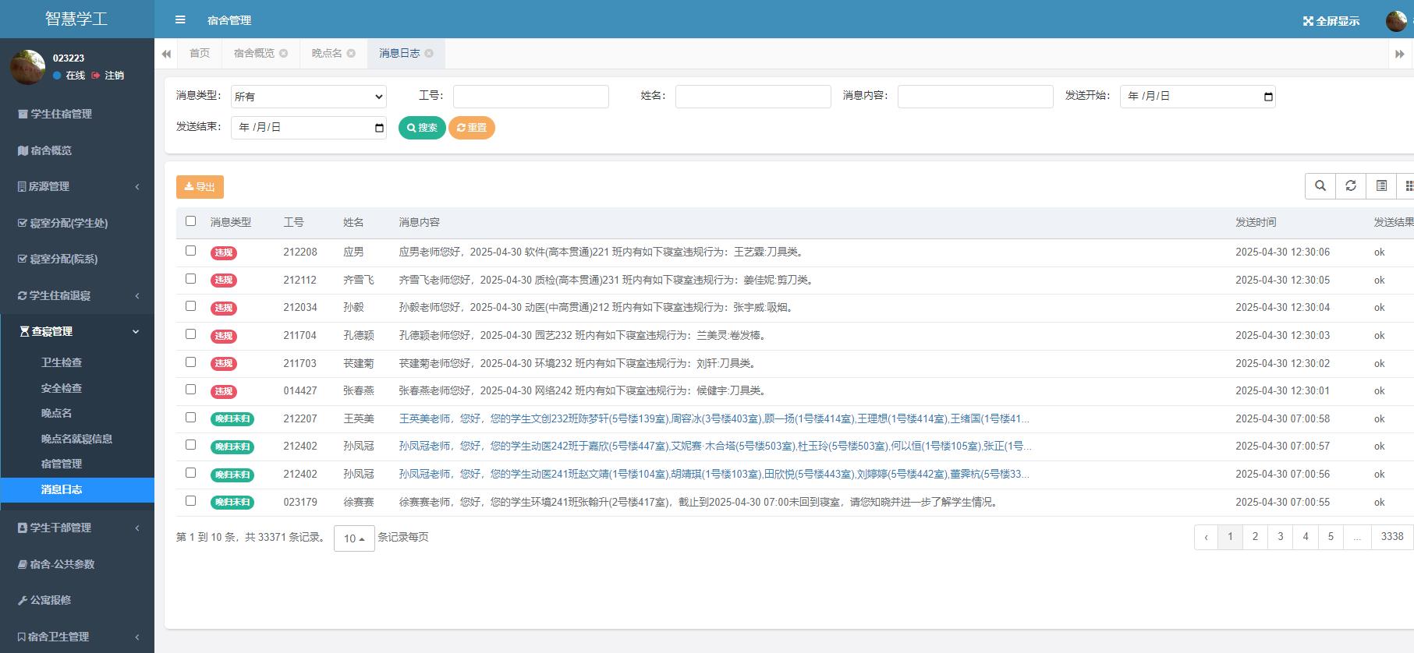Screen dimensions: 1414x653
Task: Open the user avatar at top right
Action: (1396, 21)
